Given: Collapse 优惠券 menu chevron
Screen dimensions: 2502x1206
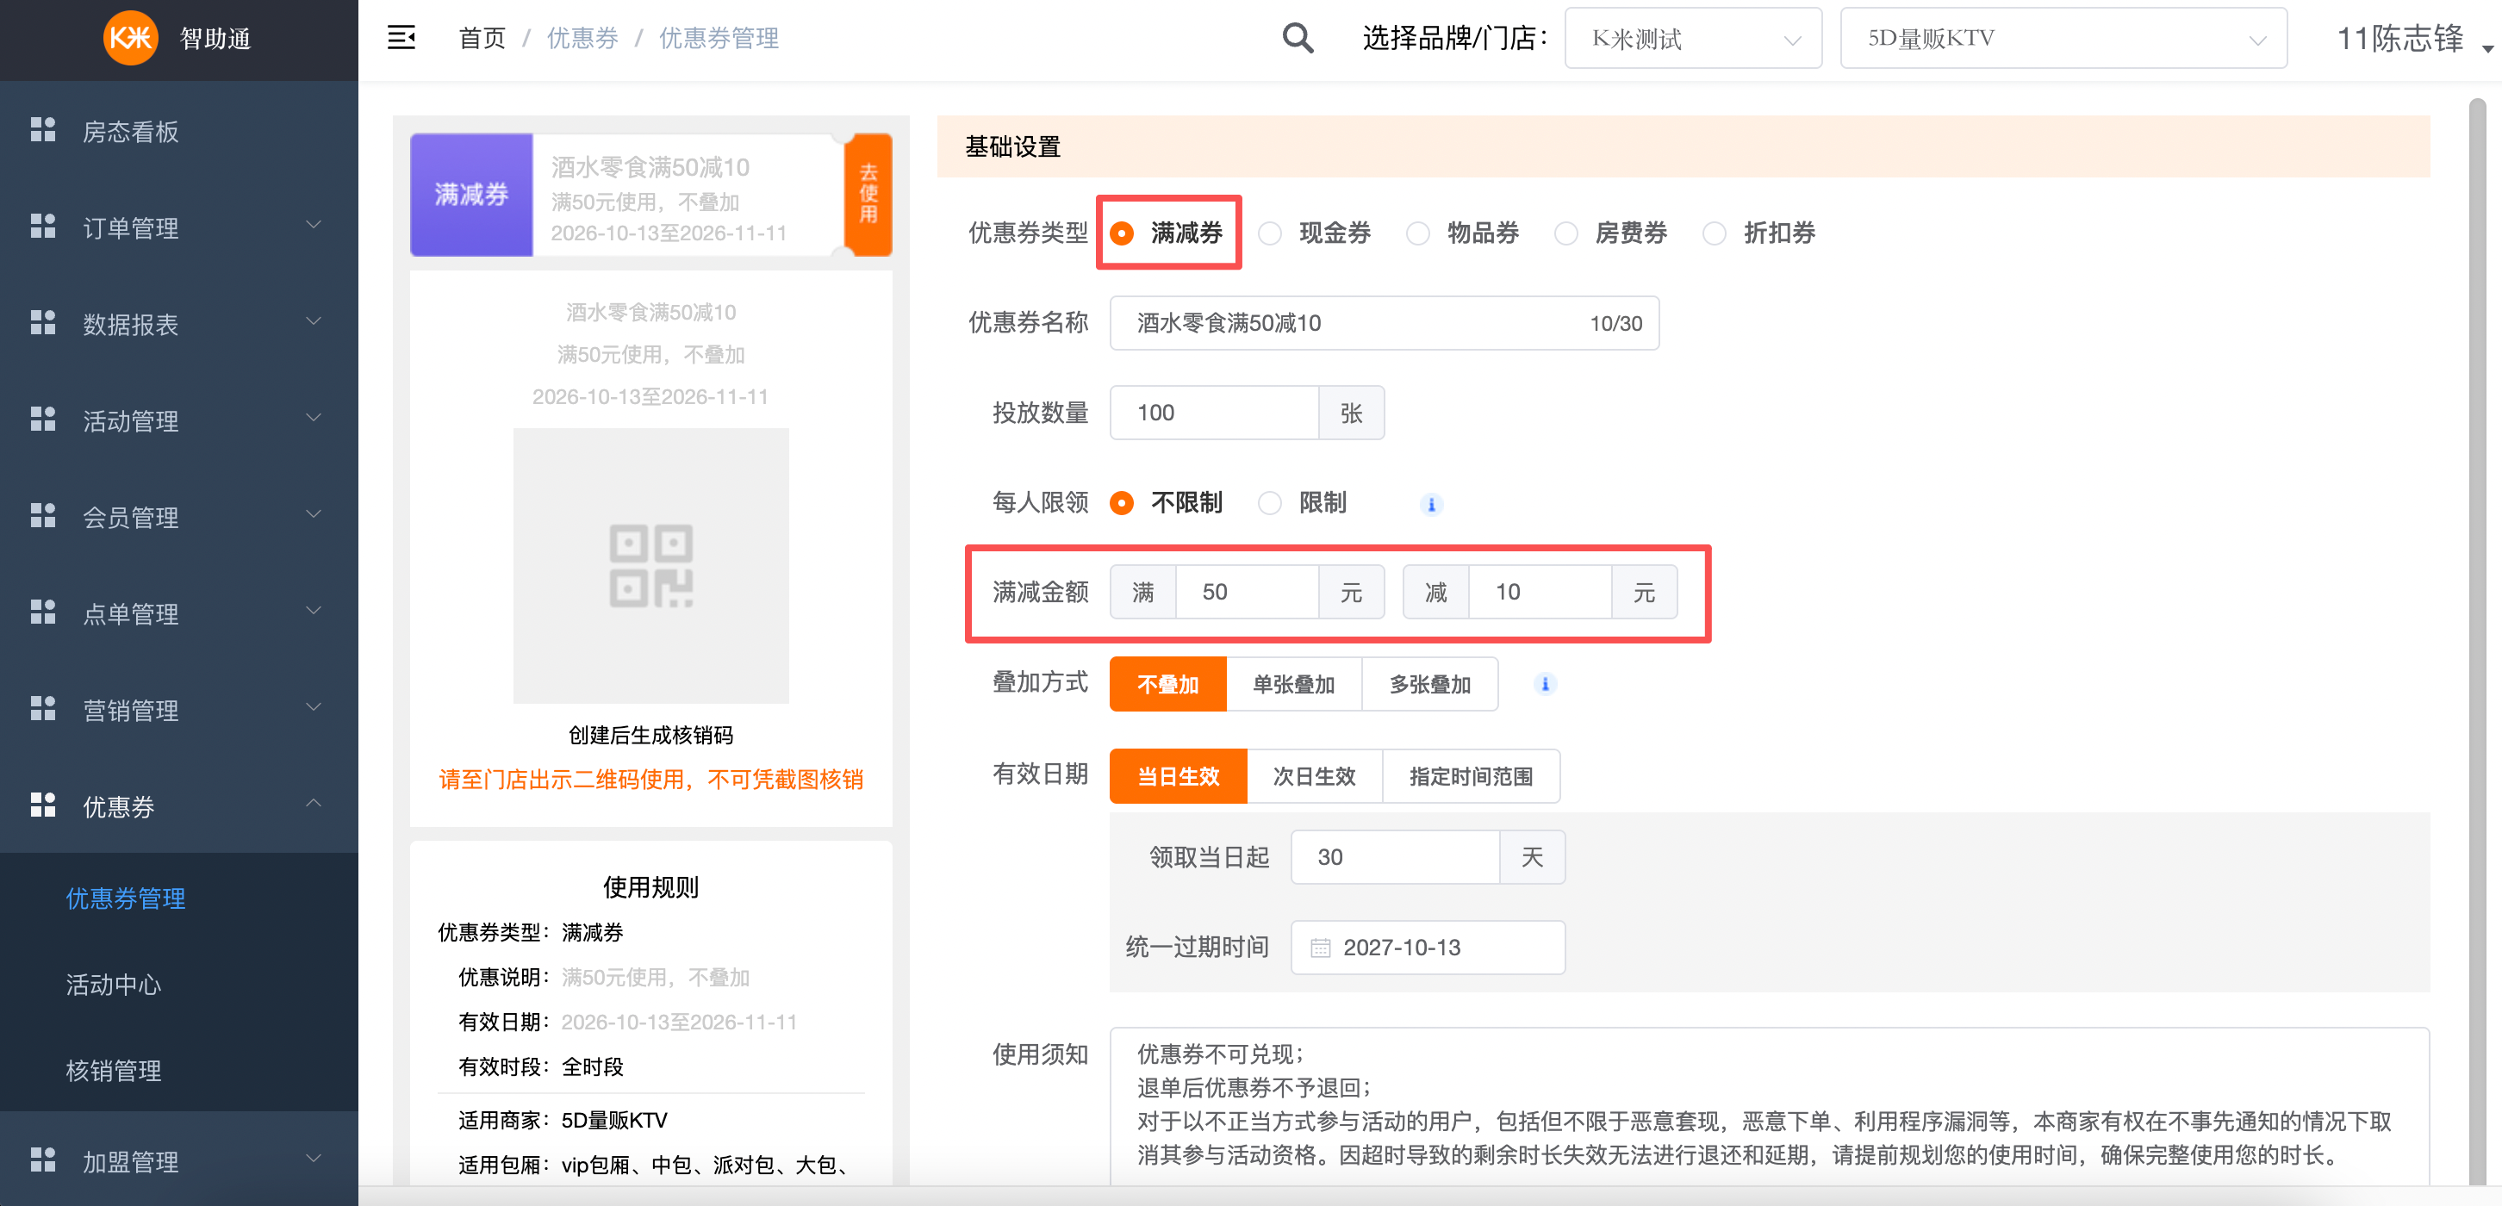Looking at the screenshot, I should (314, 803).
